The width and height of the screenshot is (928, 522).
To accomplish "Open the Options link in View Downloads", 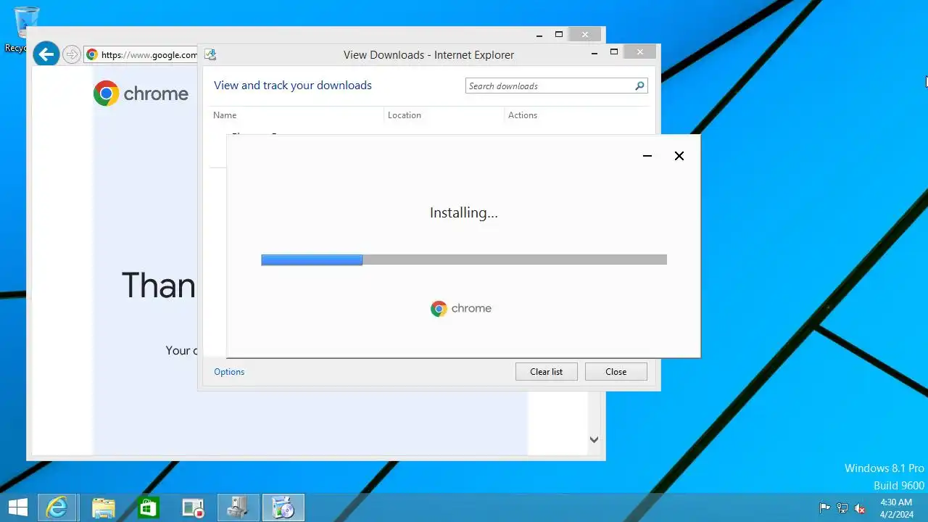I will coord(229,372).
